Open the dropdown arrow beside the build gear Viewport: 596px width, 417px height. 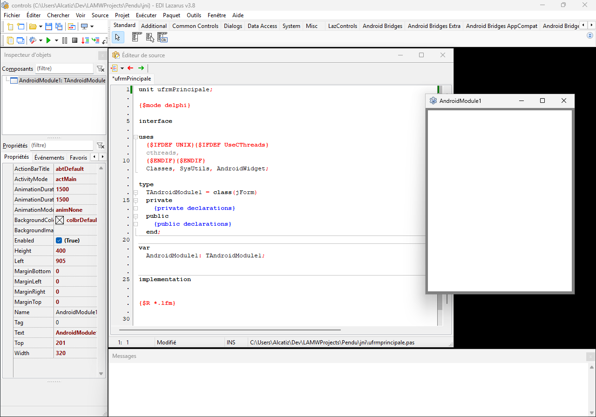pos(41,40)
